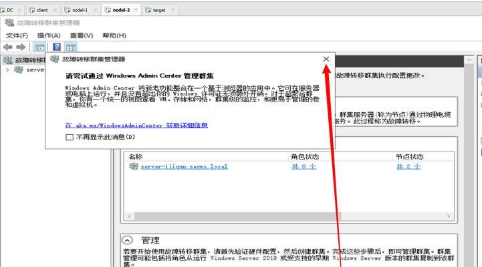Open help via the blue question mark icon

pos(57,47)
